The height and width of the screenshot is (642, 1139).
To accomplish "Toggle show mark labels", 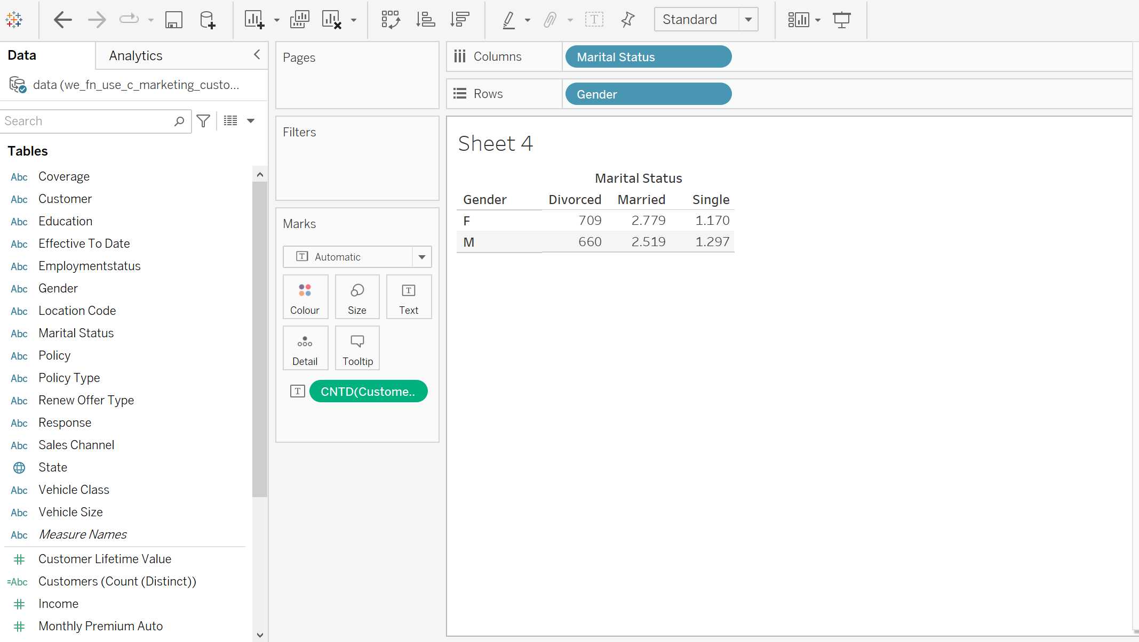I will tap(595, 19).
